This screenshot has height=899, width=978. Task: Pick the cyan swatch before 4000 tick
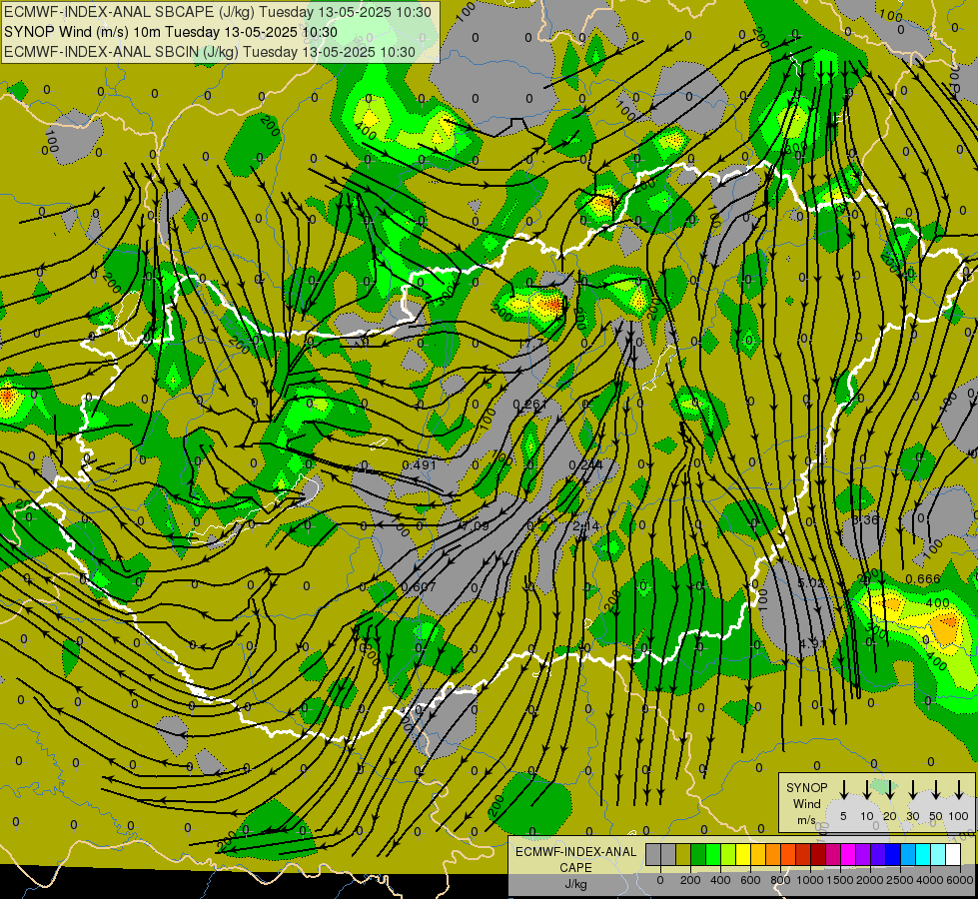point(922,854)
